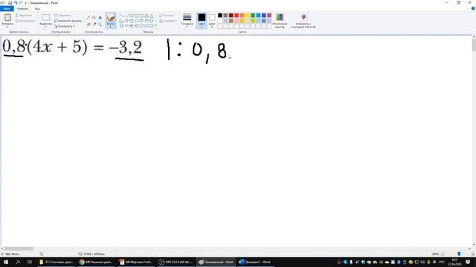Viewport: 476px width, 267px height.
Task: Pick the orange color swatch
Action: (242, 15)
